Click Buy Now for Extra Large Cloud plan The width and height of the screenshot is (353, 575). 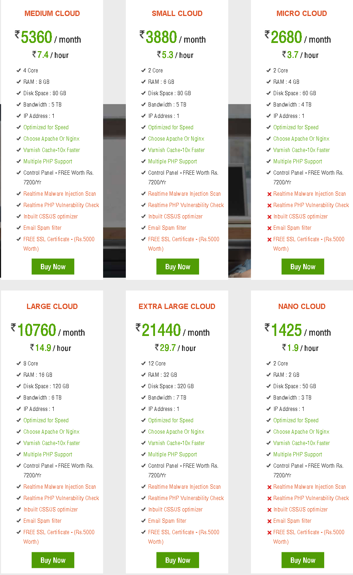pyautogui.click(x=178, y=560)
